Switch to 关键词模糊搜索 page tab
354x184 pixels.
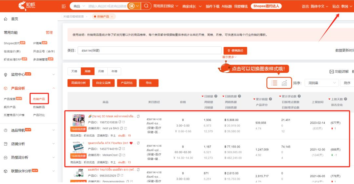pos(74,17)
